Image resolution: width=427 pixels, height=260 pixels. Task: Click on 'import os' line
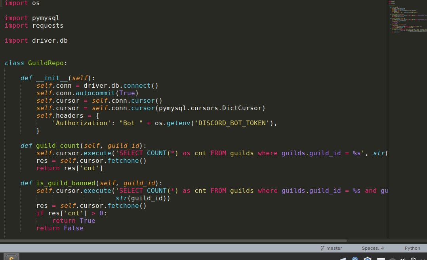22,3
